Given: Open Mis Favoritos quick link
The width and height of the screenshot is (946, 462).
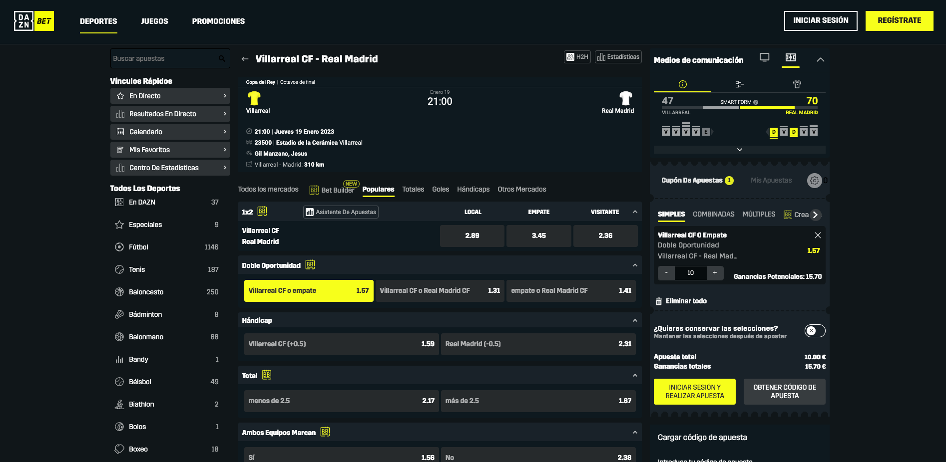Looking at the screenshot, I should click(x=170, y=150).
